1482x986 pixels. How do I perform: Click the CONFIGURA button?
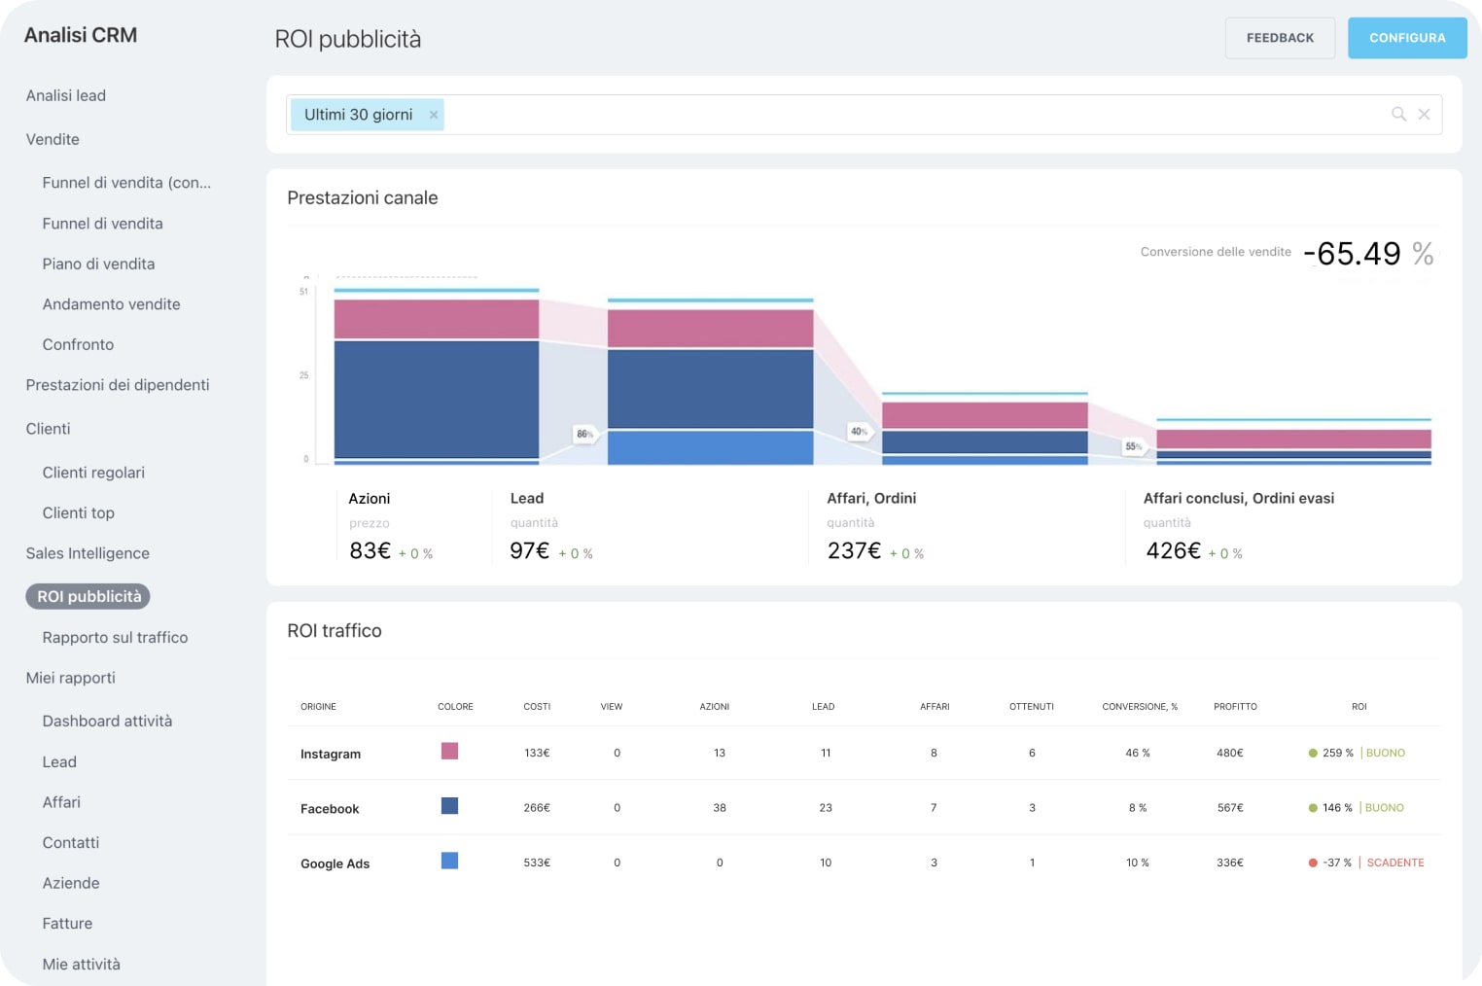tap(1406, 37)
